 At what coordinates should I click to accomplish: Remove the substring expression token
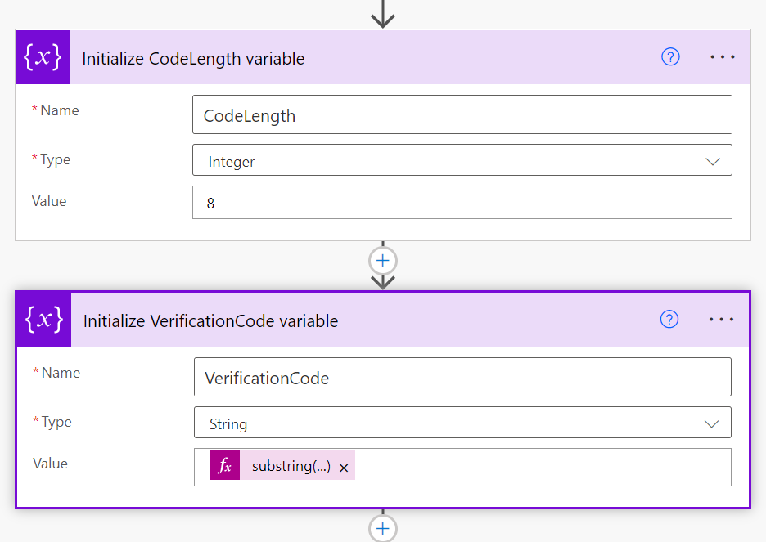click(x=344, y=468)
